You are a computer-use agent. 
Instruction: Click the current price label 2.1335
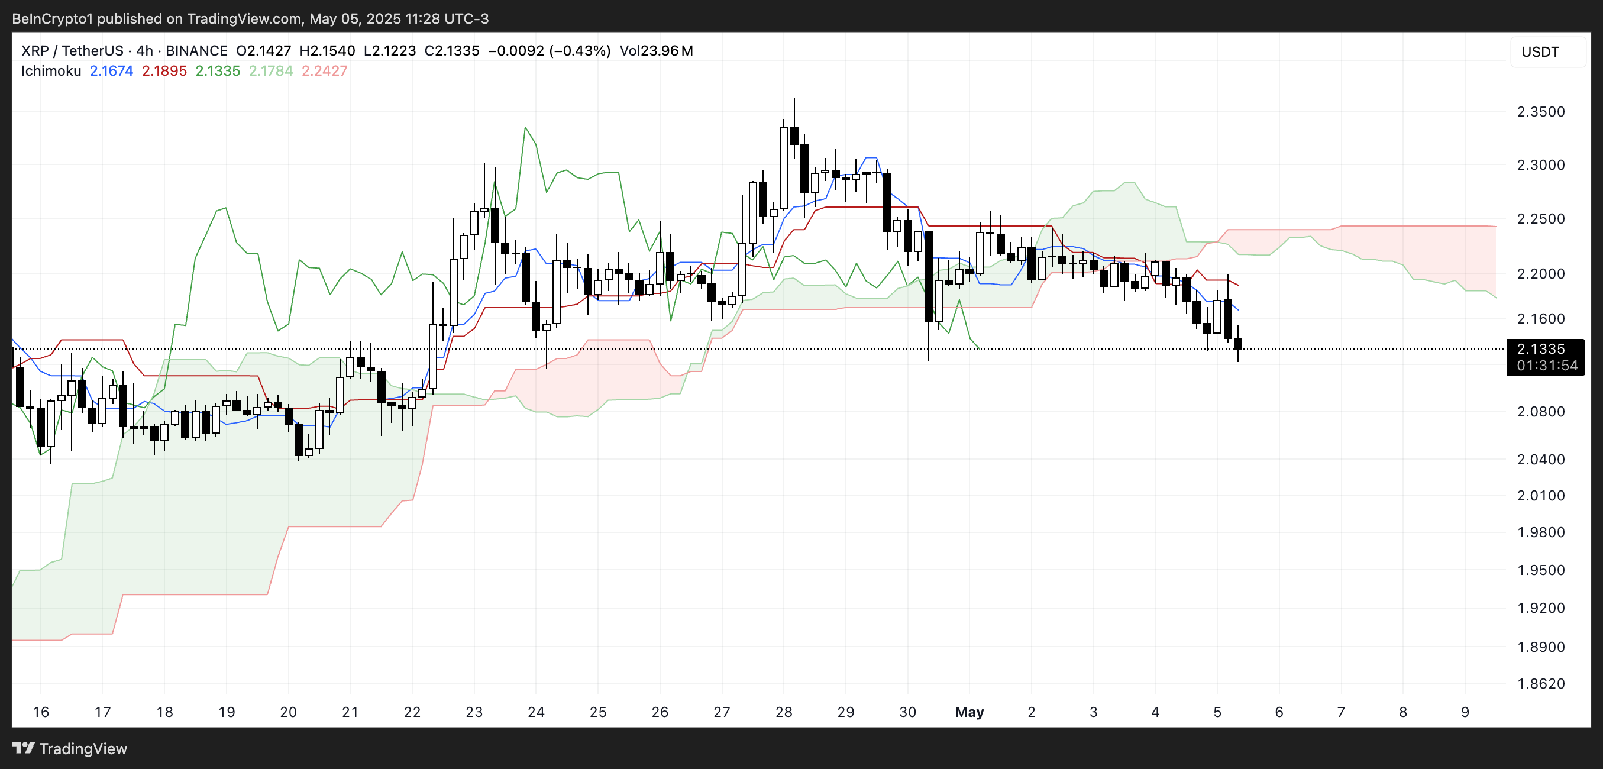(x=1540, y=348)
